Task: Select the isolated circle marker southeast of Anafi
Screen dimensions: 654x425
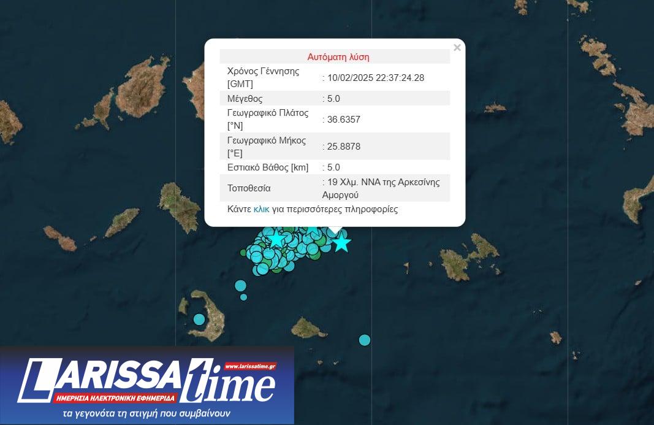Action: 365,340
